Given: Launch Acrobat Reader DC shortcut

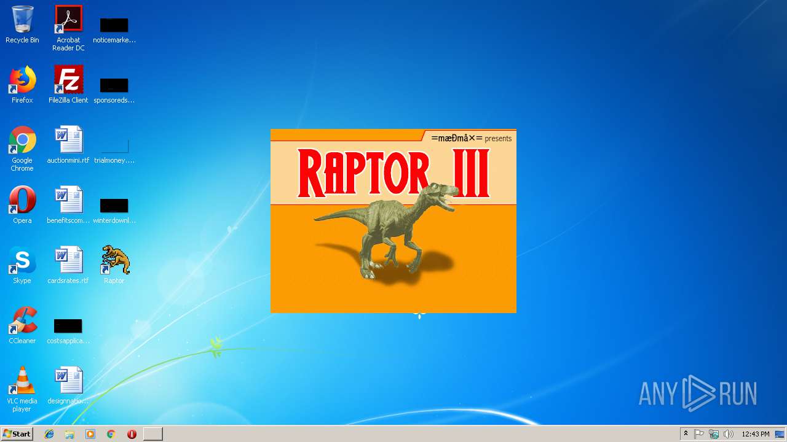Looking at the screenshot, I should (x=68, y=28).
